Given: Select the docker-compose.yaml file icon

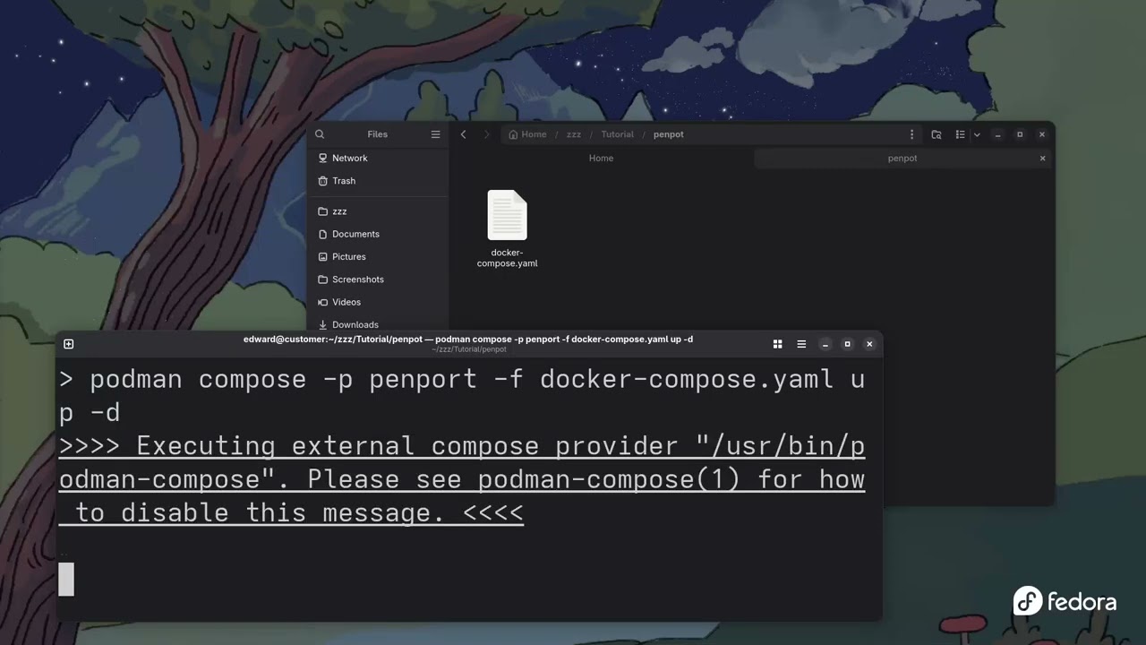Looking at the screenshot, I should 507,215.
